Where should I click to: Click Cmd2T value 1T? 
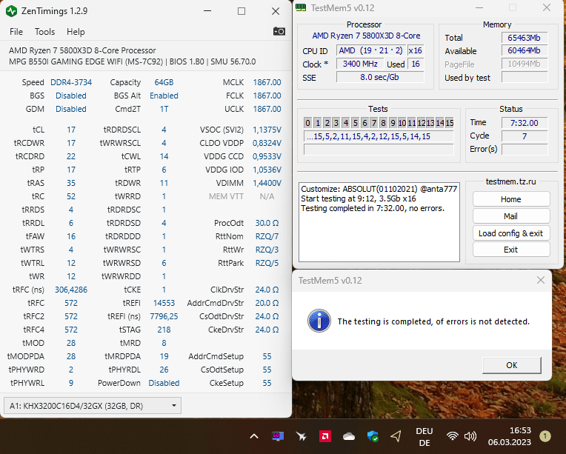pyautogui.click(x=164, y=109)
